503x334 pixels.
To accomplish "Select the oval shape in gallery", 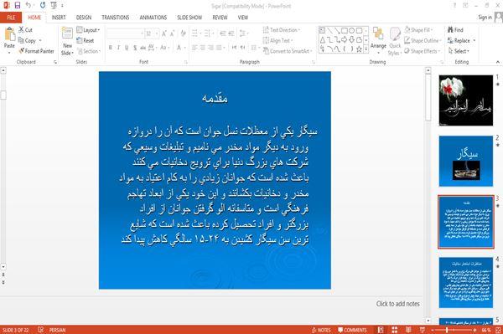I will (x=351, y=31).
